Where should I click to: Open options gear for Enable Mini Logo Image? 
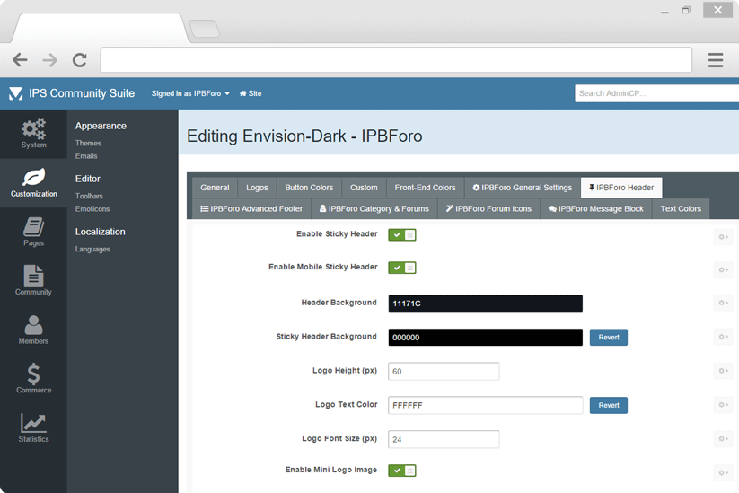[723, 472]
